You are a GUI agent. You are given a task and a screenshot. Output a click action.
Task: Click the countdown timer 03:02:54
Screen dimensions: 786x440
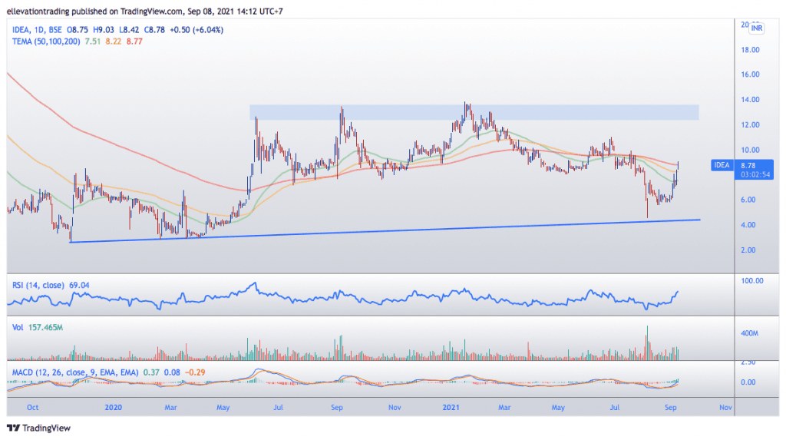coord(755,174)
